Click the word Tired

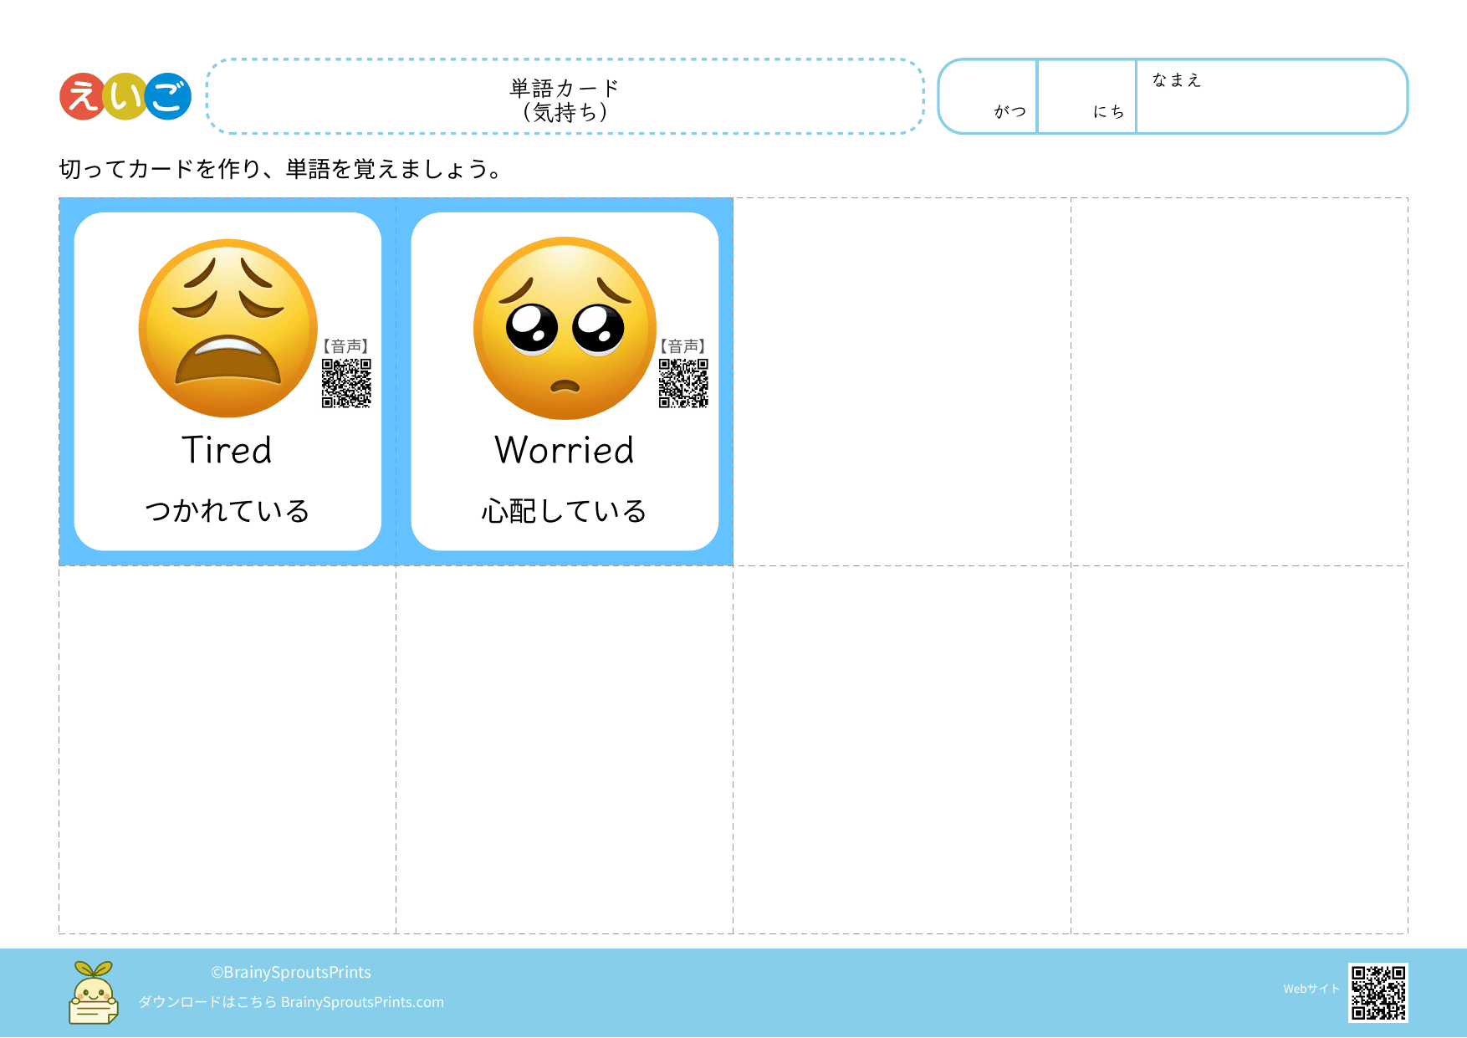pyautogui.click(x=227, y=450)
